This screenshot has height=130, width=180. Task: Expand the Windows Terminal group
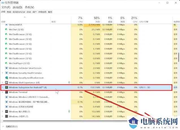pyautogui.click(x=3, y=92)
